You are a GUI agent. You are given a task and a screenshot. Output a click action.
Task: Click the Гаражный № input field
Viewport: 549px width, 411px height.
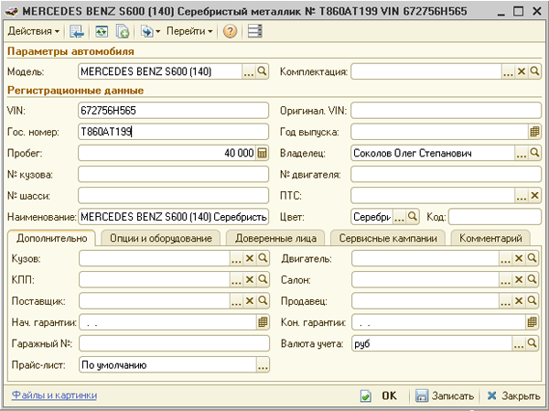pyautogui.click(x=175, y=343)
